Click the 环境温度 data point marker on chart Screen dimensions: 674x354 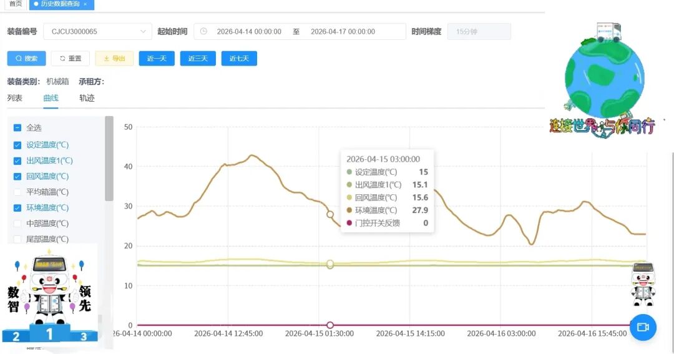(x=330, y=214)
